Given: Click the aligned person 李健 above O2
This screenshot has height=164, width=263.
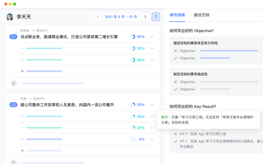Looking at the screenshot, I should click(24, 98).
